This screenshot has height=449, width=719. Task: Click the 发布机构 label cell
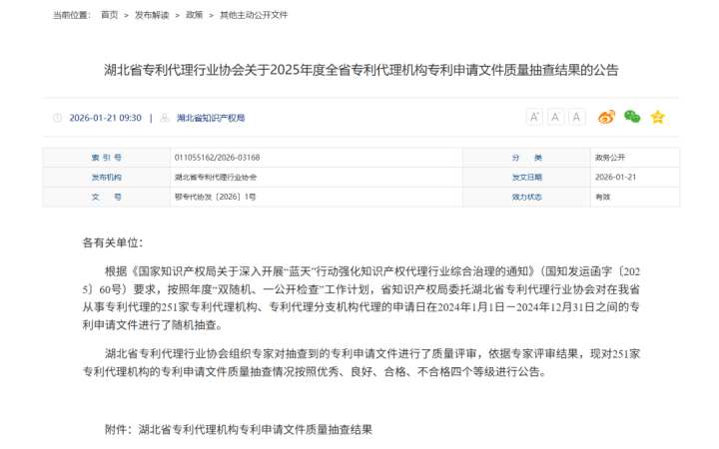(x=107, y=178)
